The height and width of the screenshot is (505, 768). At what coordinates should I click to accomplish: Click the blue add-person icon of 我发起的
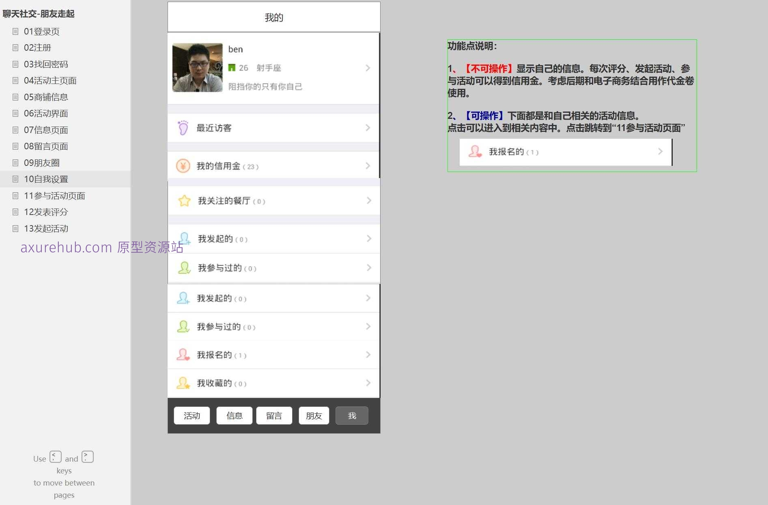click(184, 238)
